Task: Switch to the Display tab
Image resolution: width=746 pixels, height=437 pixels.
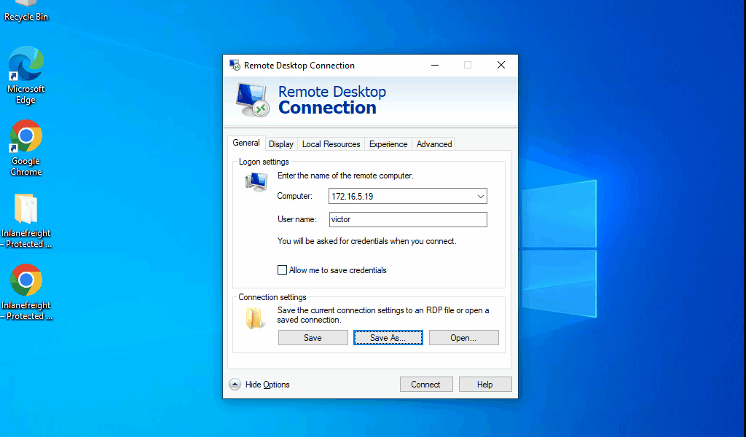Action: point(280,144)
